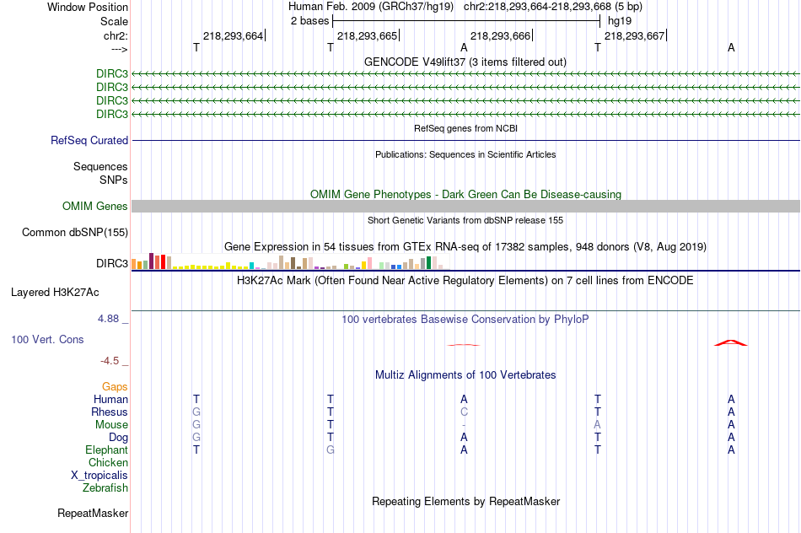
Task: Select the chr2: base position label
Action: point(116,35)
